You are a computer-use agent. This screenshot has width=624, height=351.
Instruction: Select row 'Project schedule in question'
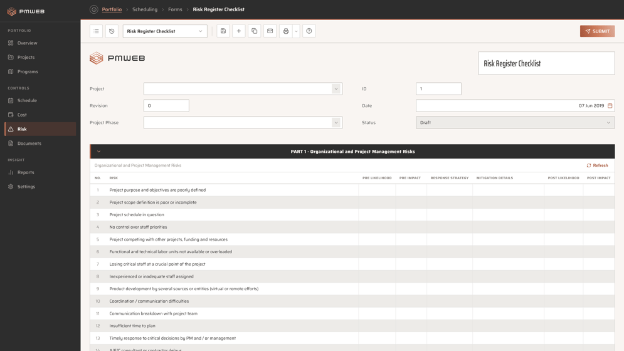(352, 215)
